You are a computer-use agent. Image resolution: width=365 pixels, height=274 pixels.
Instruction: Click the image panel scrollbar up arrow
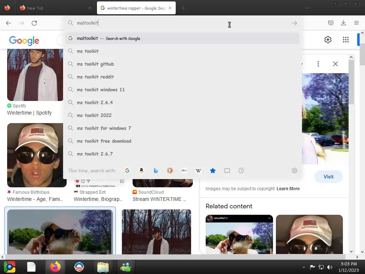pos(351,57)
